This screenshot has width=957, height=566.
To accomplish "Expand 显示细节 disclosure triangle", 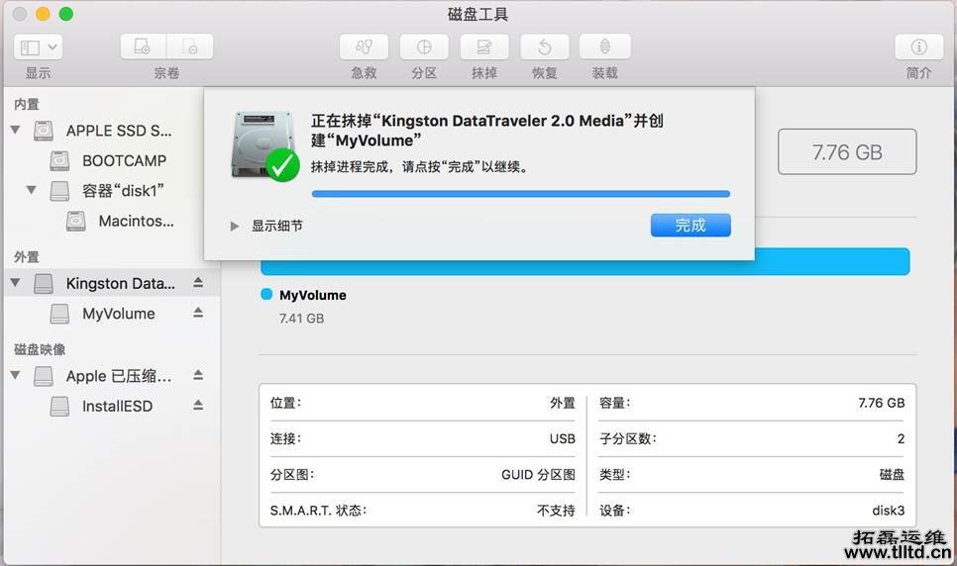I will (235, 227).
